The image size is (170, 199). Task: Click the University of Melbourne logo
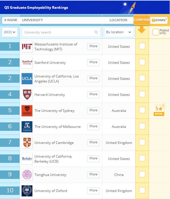(x=27, y=127)
